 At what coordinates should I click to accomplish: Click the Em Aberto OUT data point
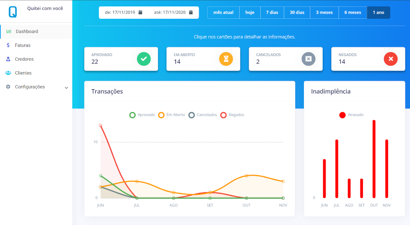(x=247, y=176)
